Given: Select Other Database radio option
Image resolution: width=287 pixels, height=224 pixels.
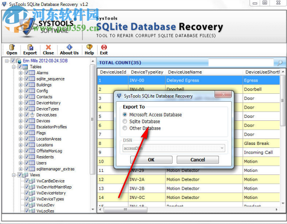Looking at the screenshot, I should 125,128.
